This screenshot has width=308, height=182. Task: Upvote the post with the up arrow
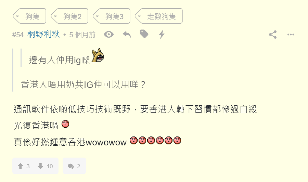click(24, 166)
